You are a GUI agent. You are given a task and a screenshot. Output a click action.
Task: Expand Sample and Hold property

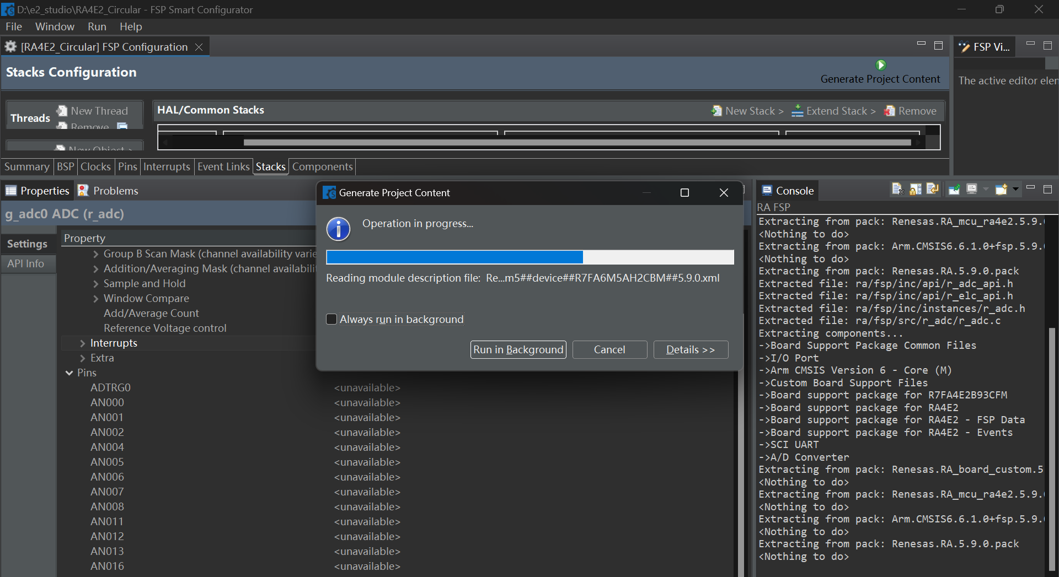click(x=95, y=284)
